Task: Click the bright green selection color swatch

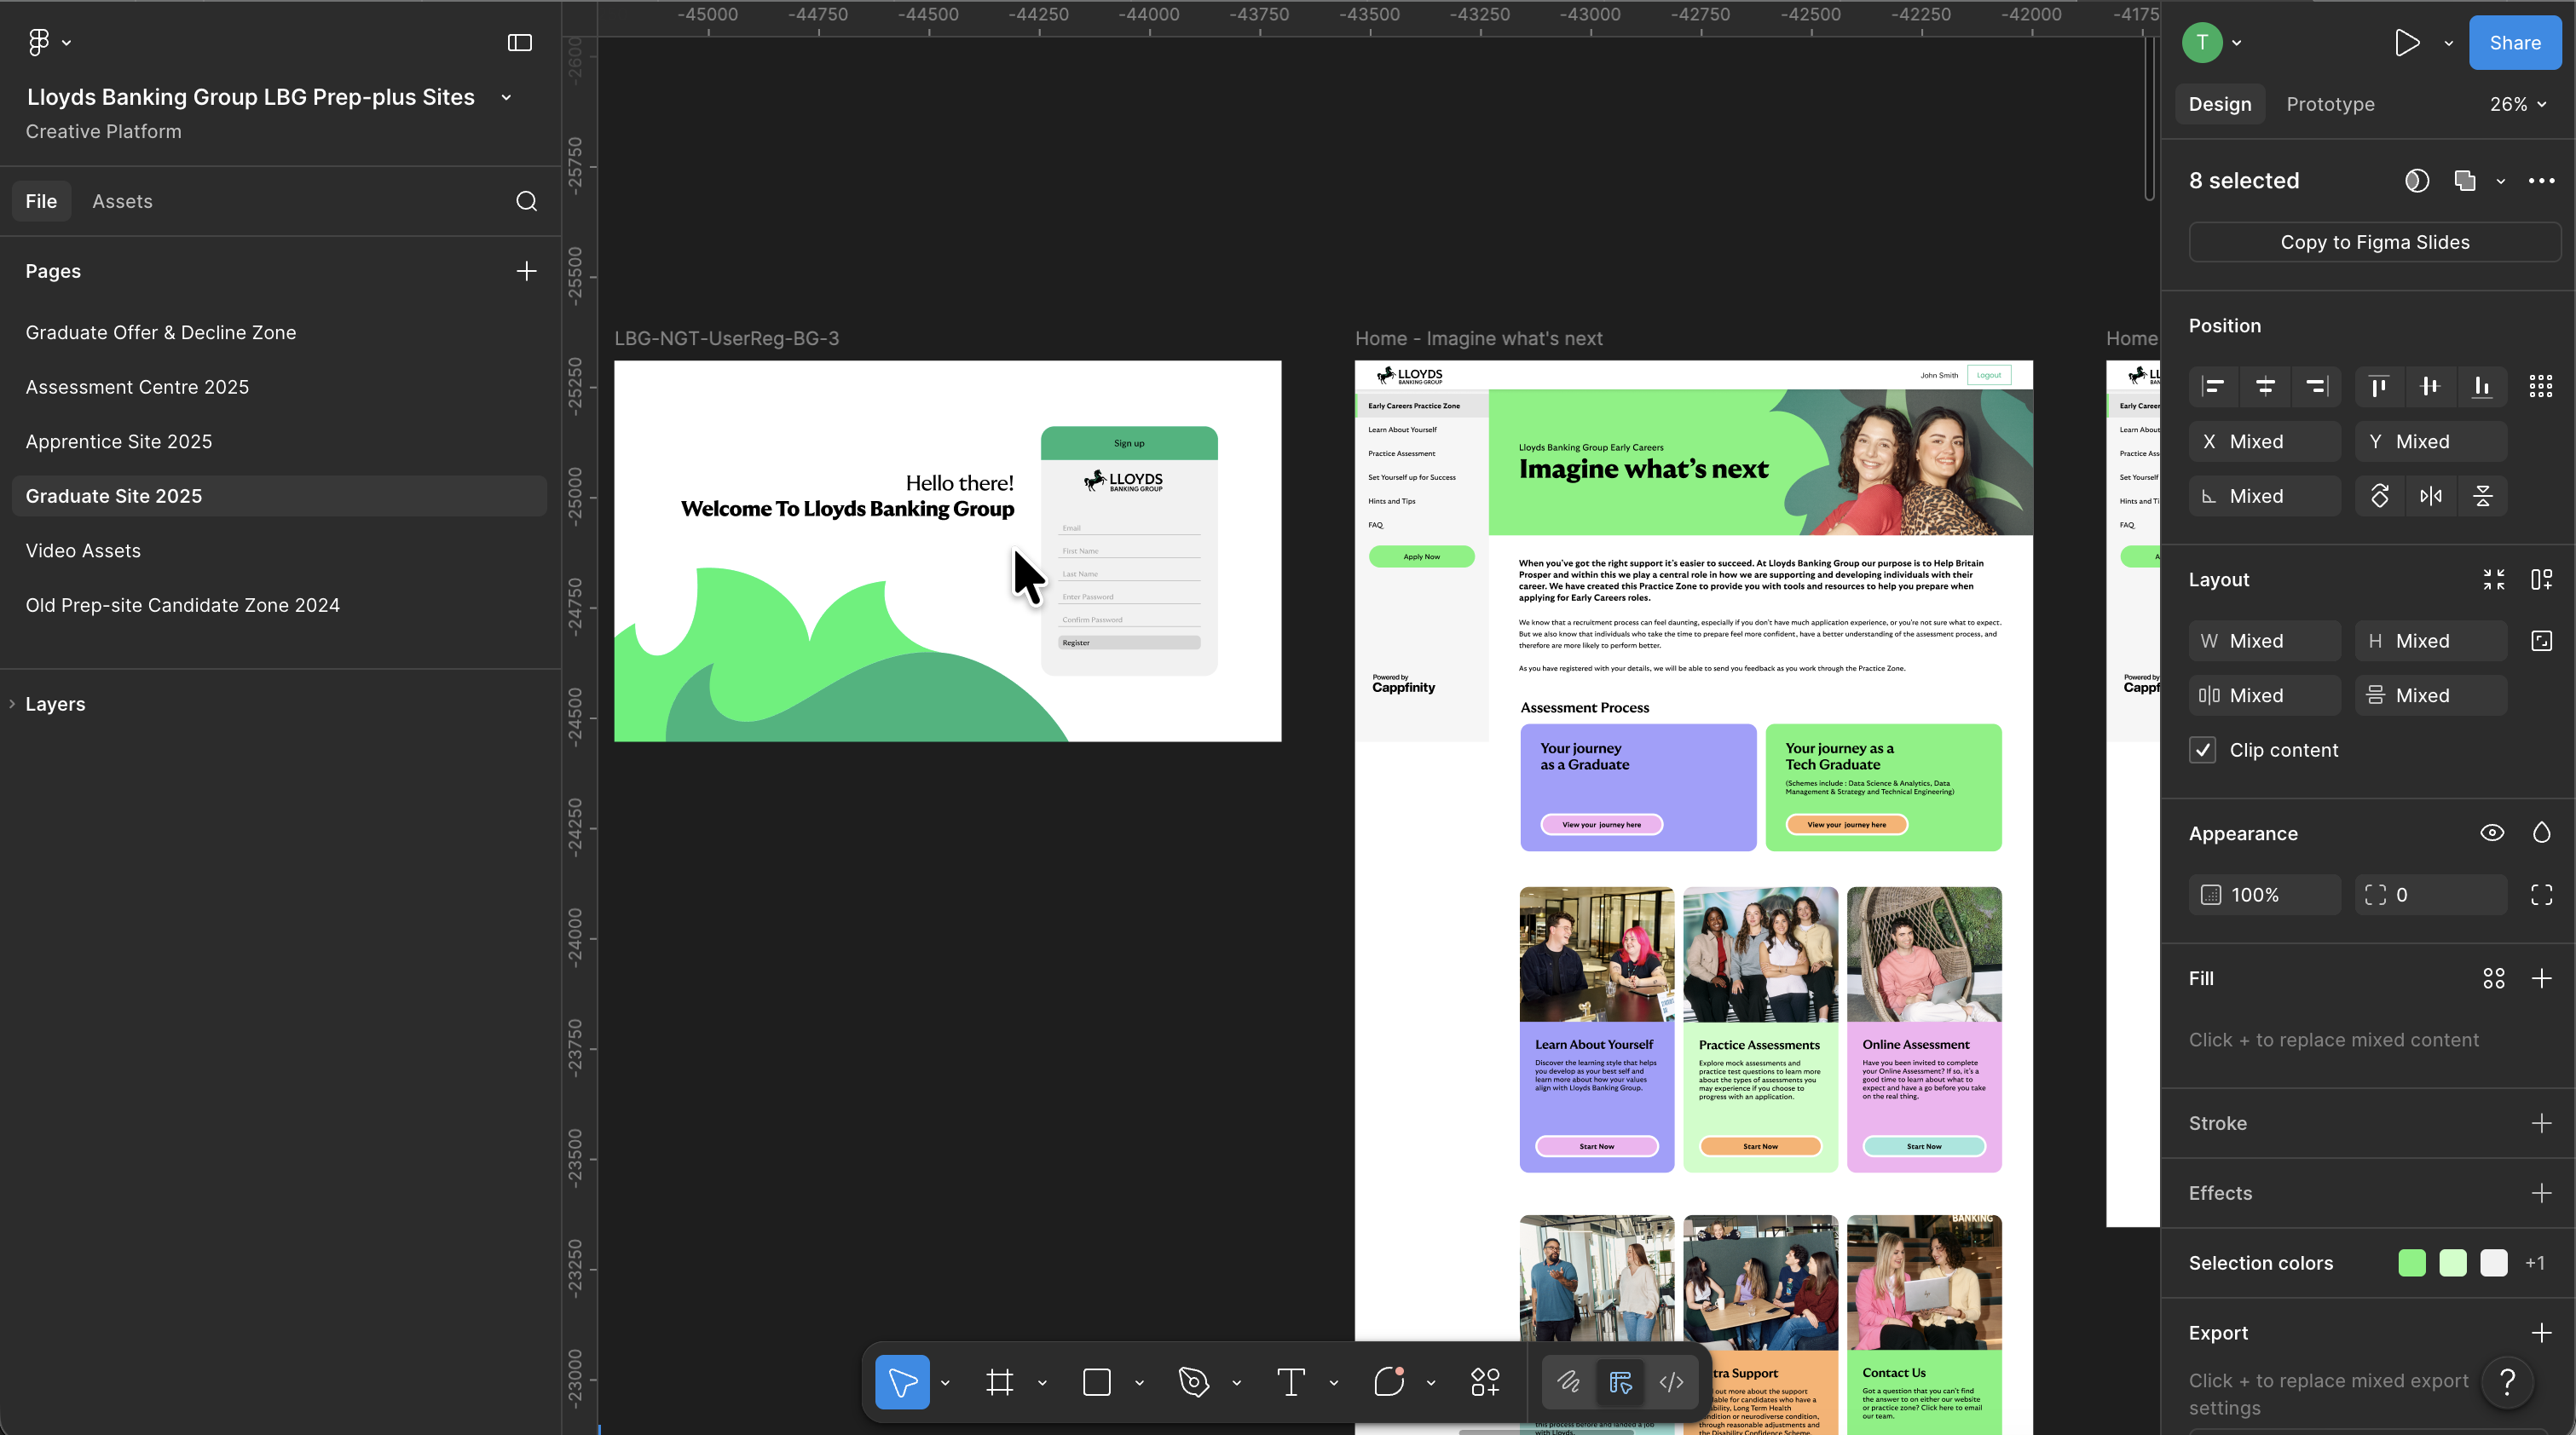Action: (x=2412, y=1263)
